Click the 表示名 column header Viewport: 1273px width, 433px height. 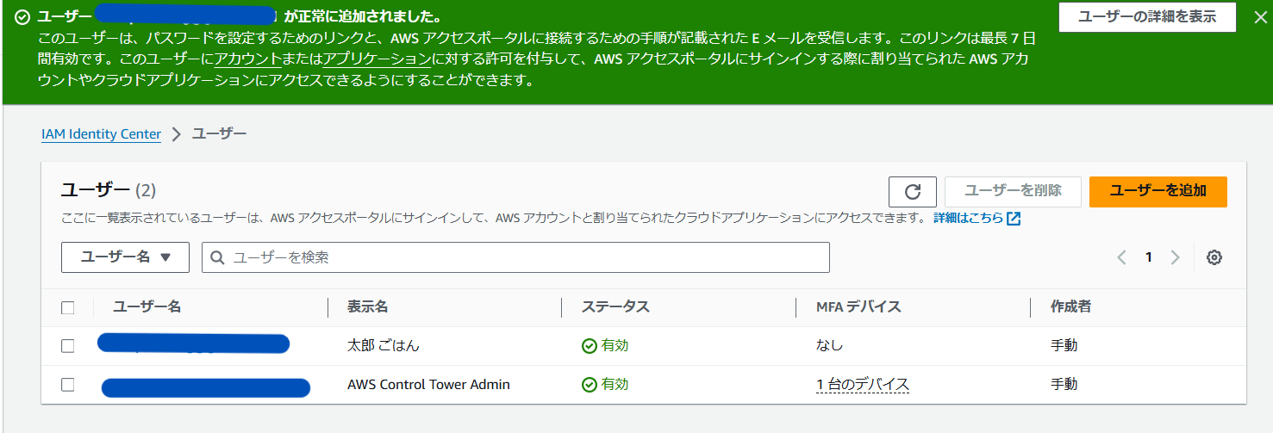(368, 307)
